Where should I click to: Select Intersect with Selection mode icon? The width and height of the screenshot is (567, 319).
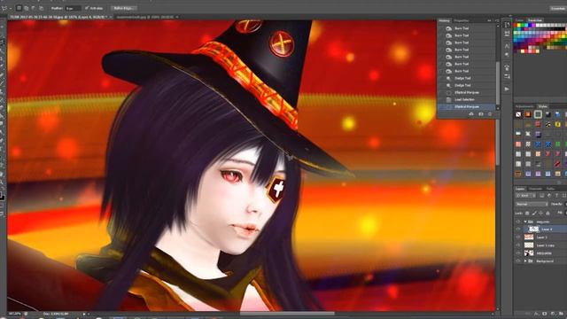(42, 8)
